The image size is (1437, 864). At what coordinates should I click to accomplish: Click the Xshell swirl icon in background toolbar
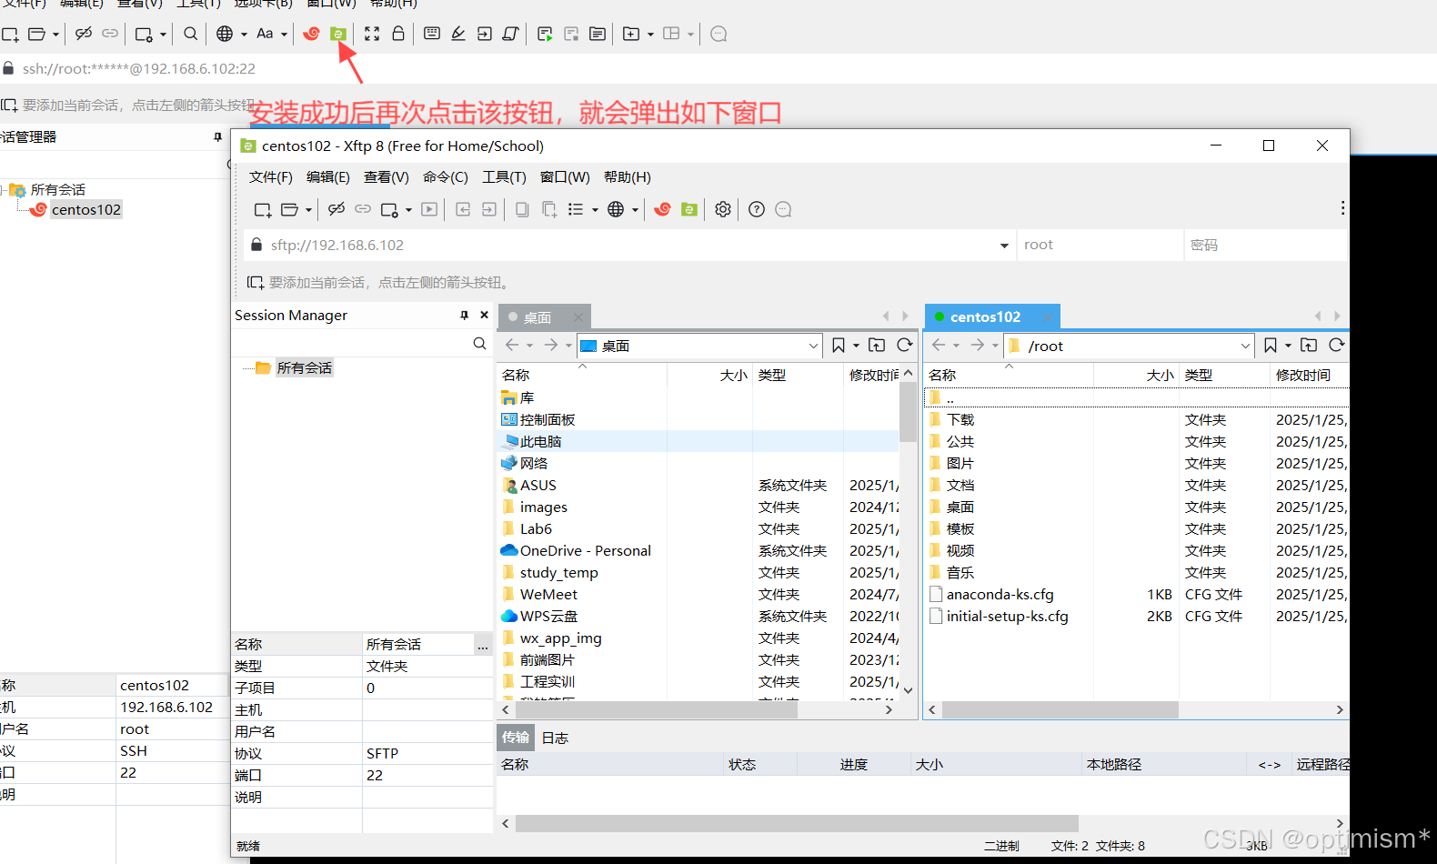coord(311,34)
